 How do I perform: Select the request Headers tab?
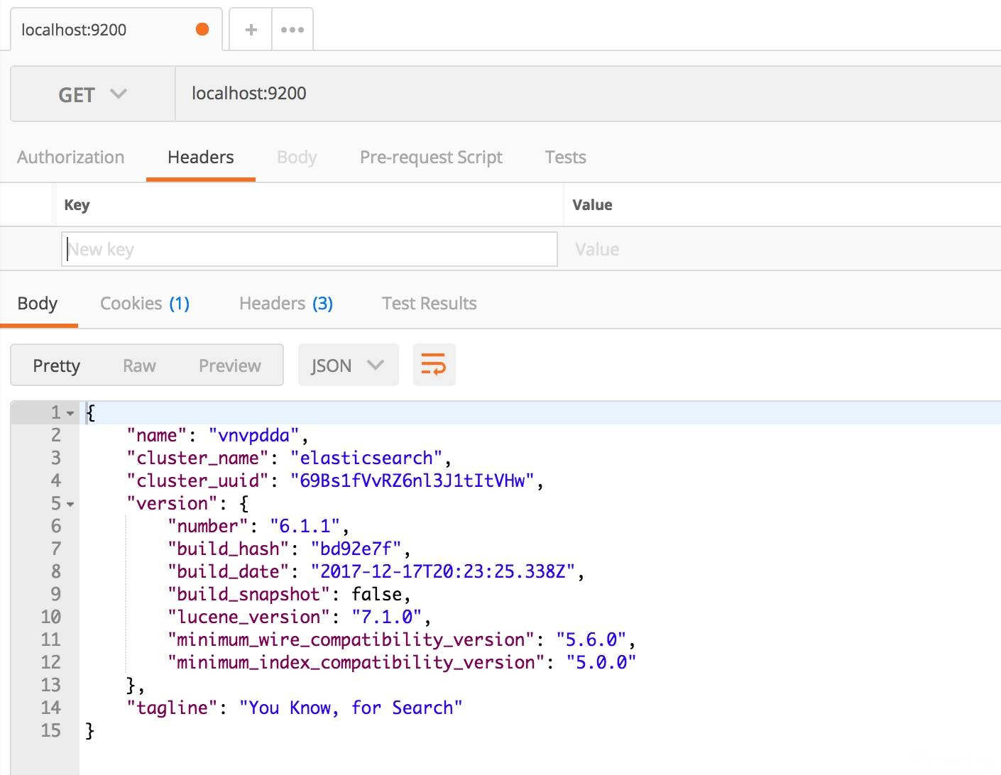click(x=200, y=157)
